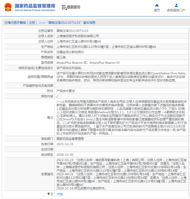Select approval date 2021-12-31

65,144
